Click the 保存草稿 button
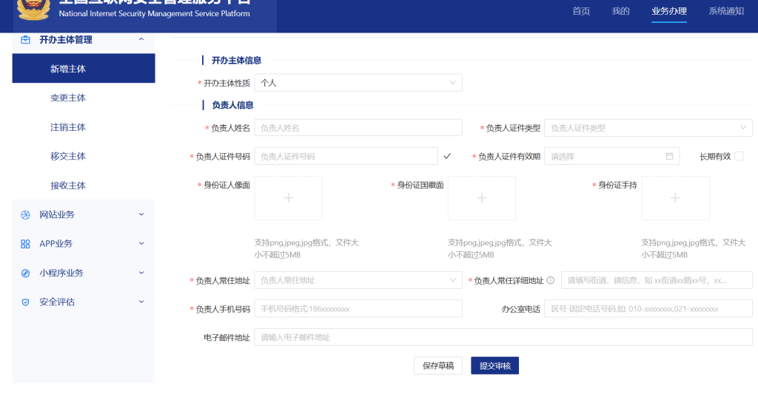 pyautogui.click(x=438, y=366)
